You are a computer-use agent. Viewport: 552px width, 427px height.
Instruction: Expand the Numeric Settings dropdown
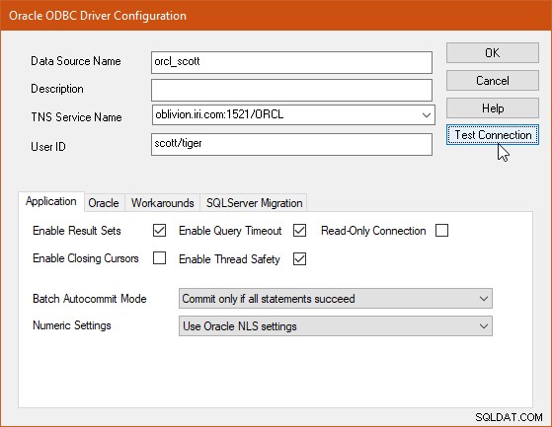pos(335,326)
